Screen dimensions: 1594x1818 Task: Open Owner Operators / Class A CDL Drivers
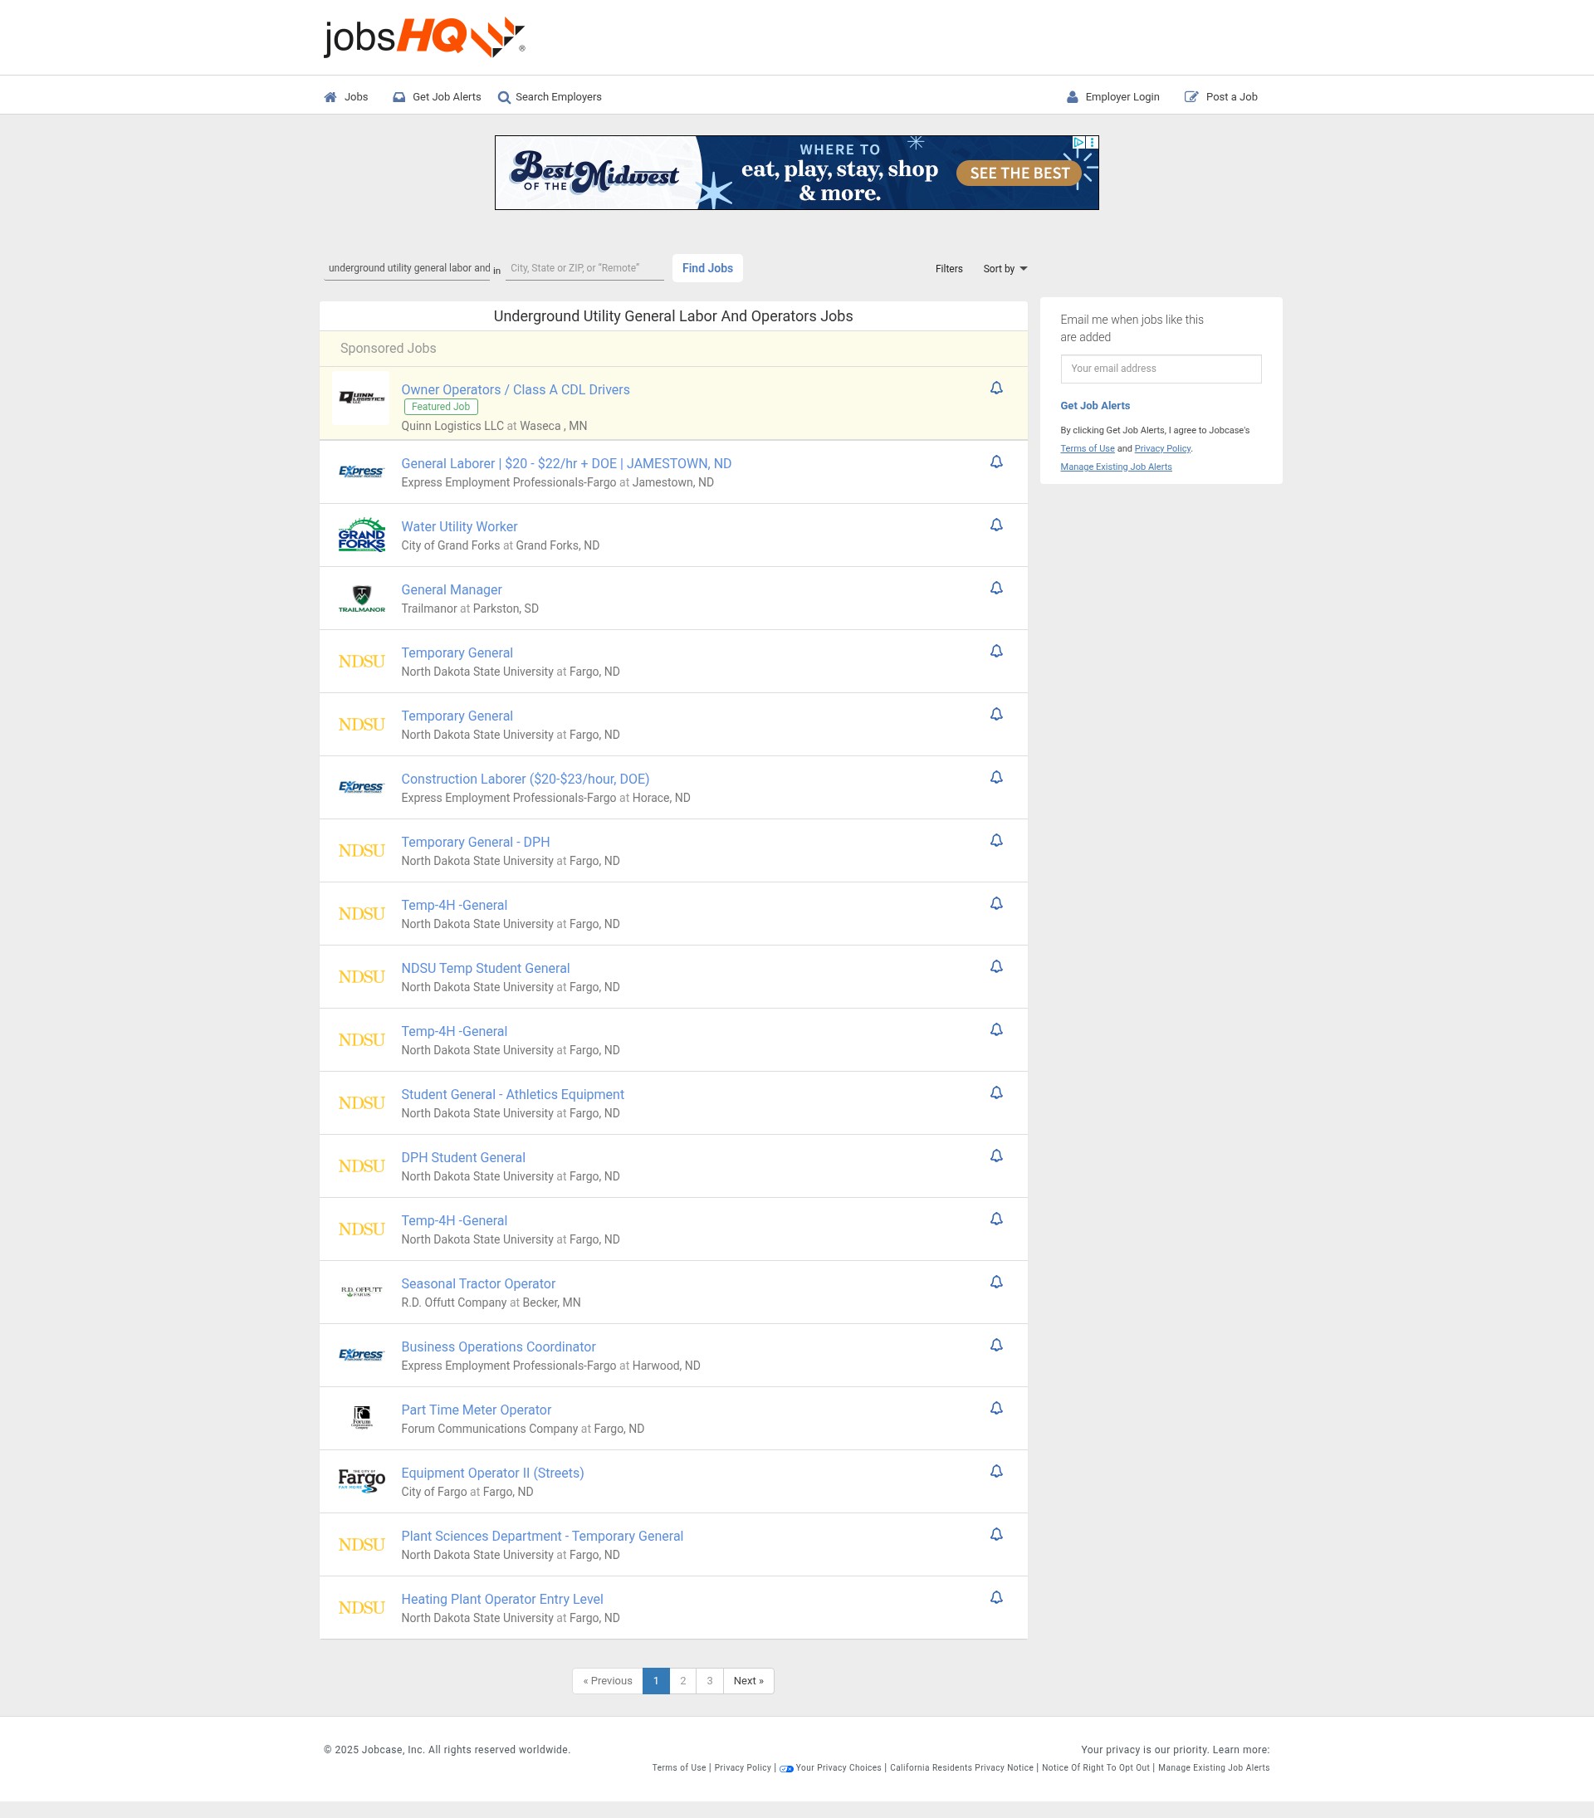515,389
